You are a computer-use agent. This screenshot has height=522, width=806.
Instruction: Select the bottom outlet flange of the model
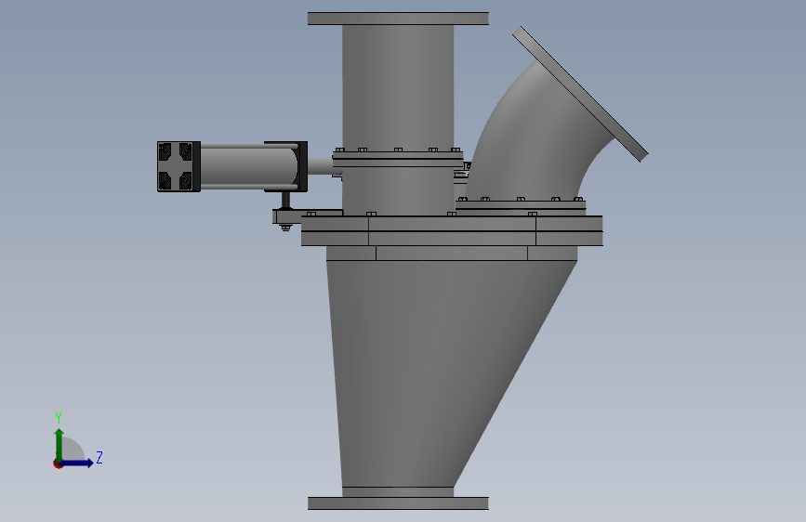click(x=398, y=503)
